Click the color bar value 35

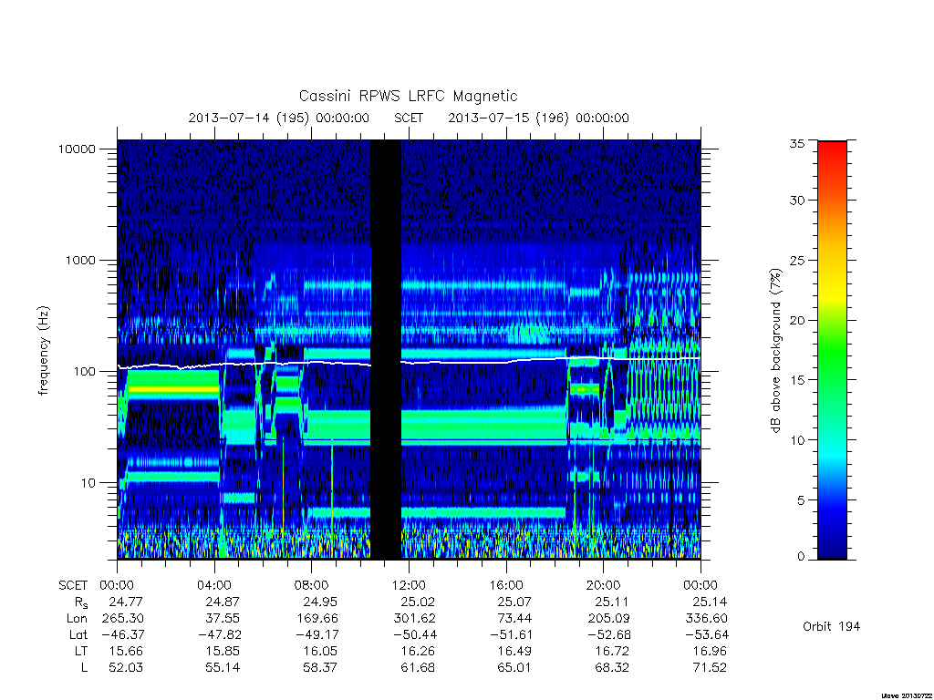(x=796, y=143)
